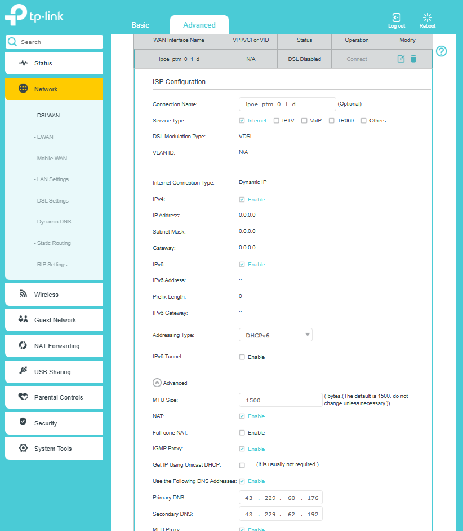463x531 pixels.
Task: Check the TR069 service type
Action: pos(332,121)
